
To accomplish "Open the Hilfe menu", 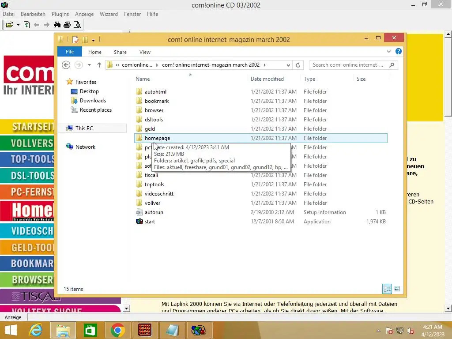I will click(152, 14).
